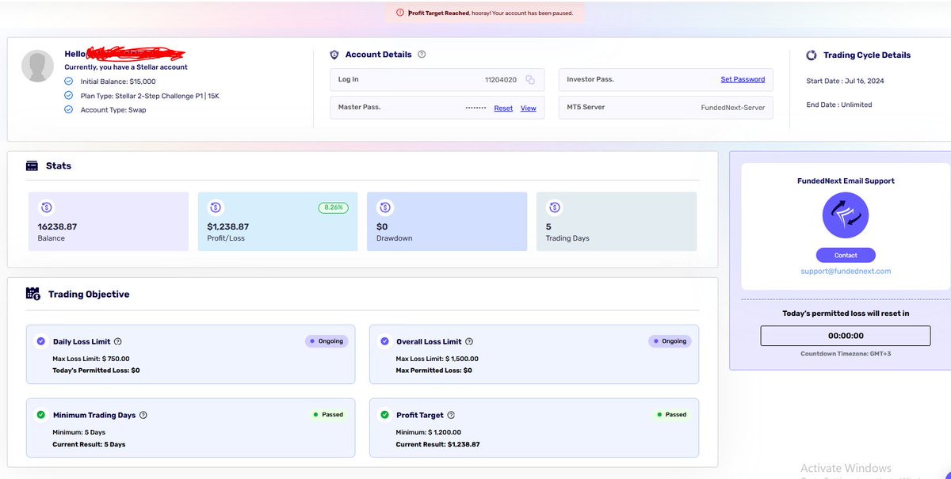Screen dimensions: 951x479
Task: Click the 5 Trading Days value
Action: (x=548, y=226)
